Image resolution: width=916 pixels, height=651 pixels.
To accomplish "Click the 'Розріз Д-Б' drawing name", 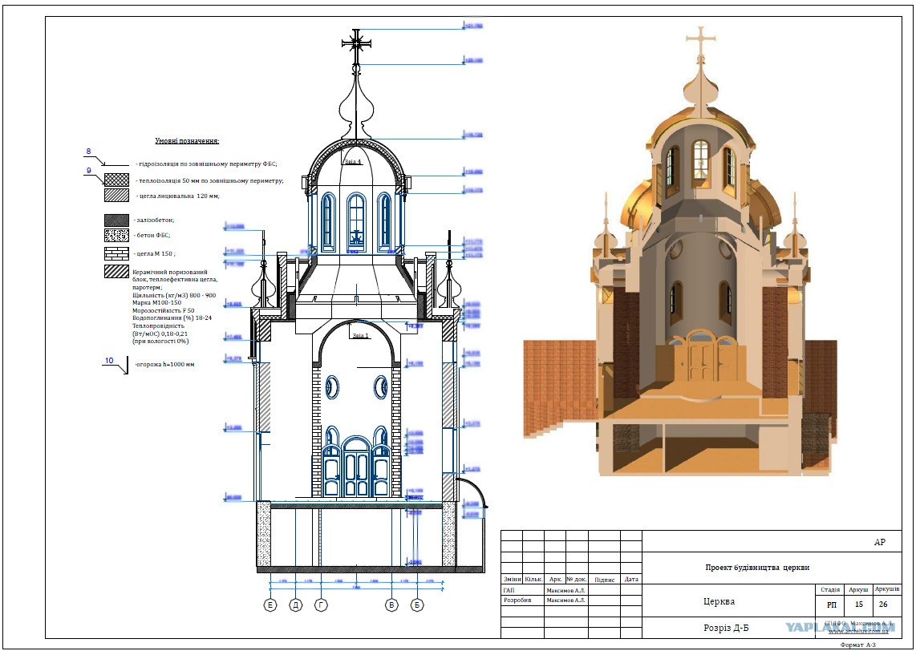I will (x=726, y=629).
